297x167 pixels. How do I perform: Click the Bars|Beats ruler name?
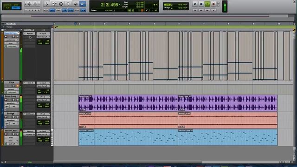(x=11, y=24)
